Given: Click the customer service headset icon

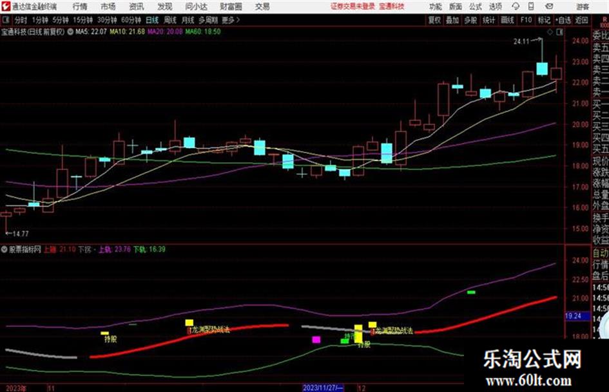Looking at the screenshot, I should tap(516, 6).
